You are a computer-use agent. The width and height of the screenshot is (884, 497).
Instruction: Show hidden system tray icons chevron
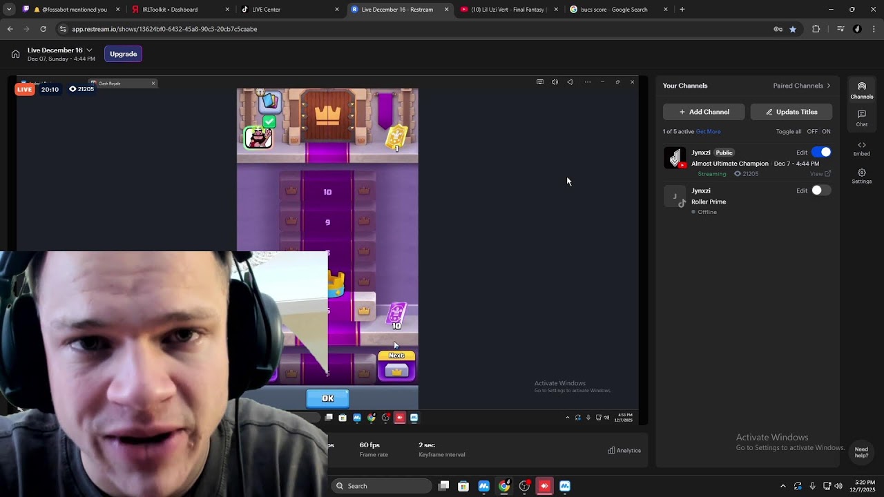(782, 486)
